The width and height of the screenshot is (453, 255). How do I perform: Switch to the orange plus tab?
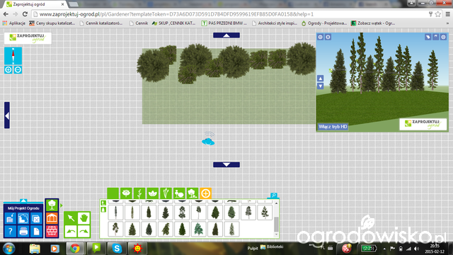pos(205,193)
